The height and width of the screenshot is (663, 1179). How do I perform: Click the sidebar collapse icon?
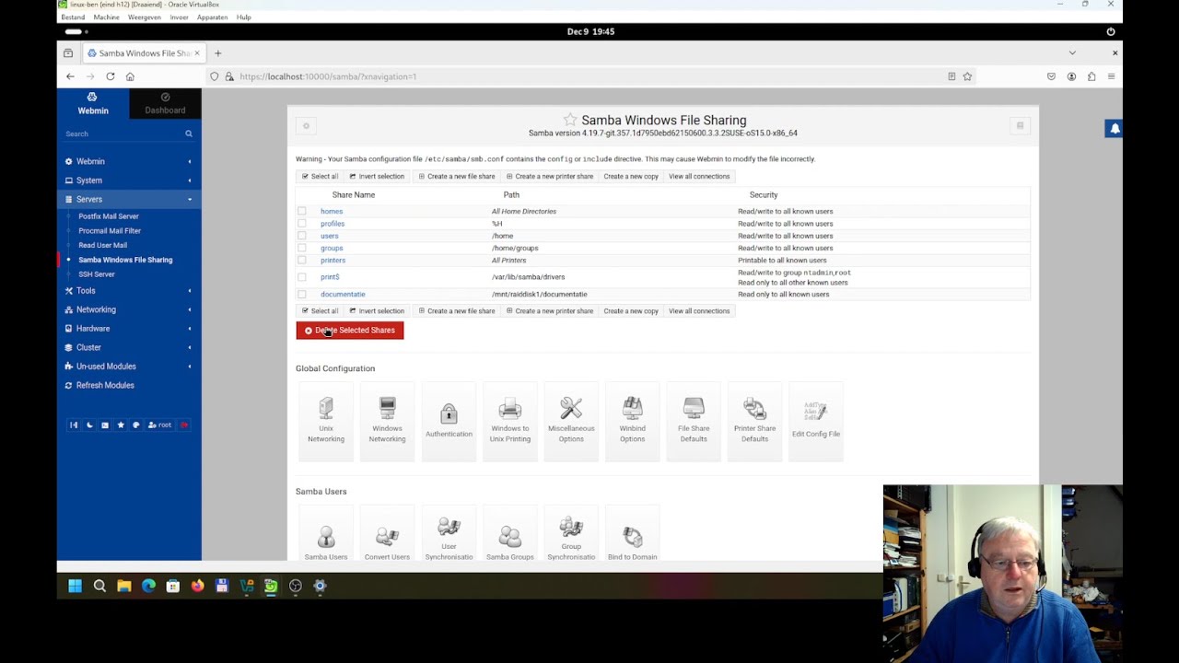[74, 425]
